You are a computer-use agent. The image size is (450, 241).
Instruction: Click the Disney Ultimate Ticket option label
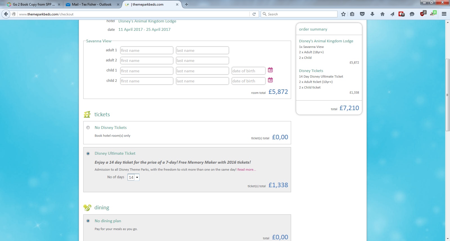pos(115,153)
